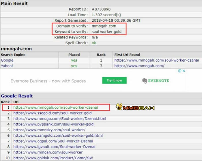Image resolution: width=202 pixels, height=161 pixels.
Task: Open the igvault.com Soul-worker-Dzenai link
Action: [x=54, y=147]
